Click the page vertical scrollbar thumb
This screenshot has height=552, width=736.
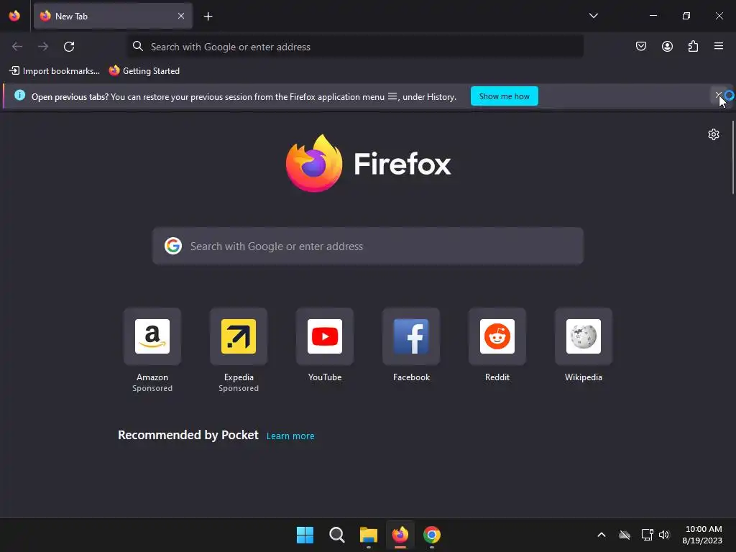733,157
